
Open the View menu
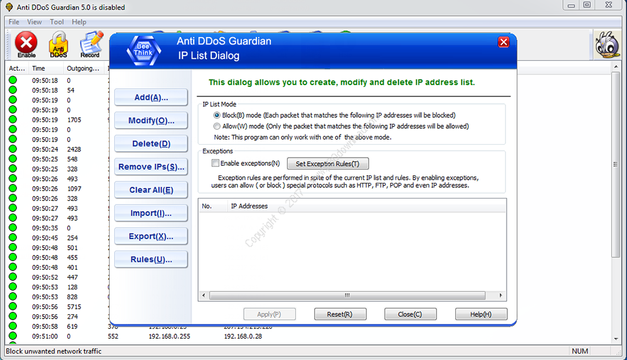coord(34,22)
